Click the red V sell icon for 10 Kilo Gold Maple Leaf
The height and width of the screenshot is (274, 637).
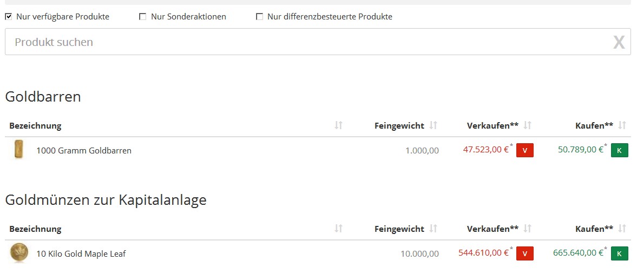524,253
